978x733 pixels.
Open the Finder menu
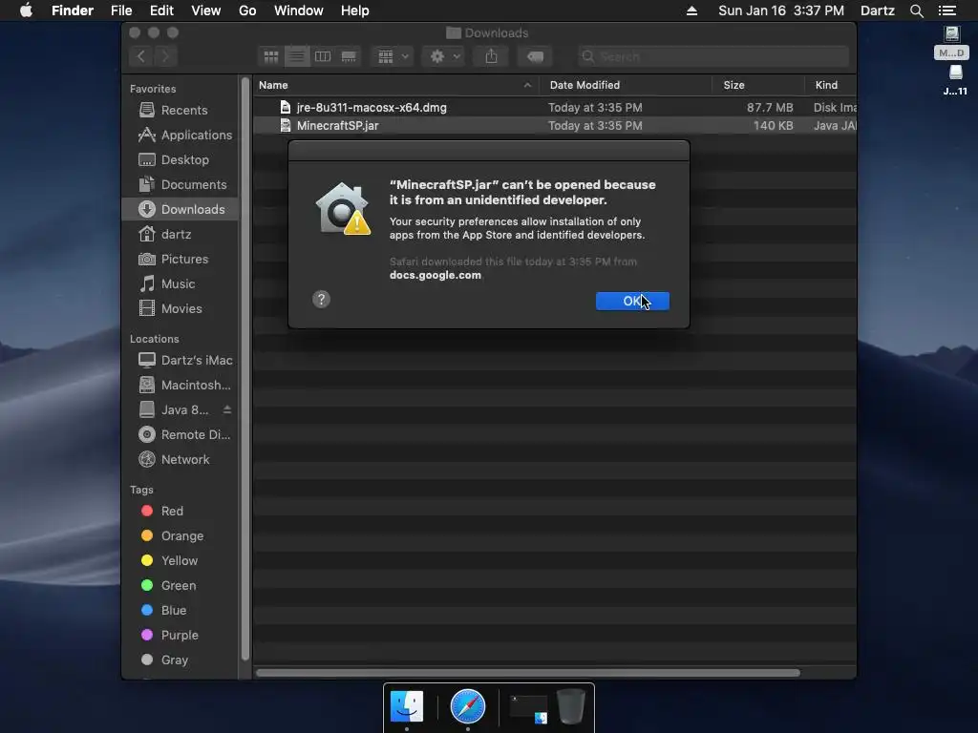pyautogui.click(x=73, y=10)
